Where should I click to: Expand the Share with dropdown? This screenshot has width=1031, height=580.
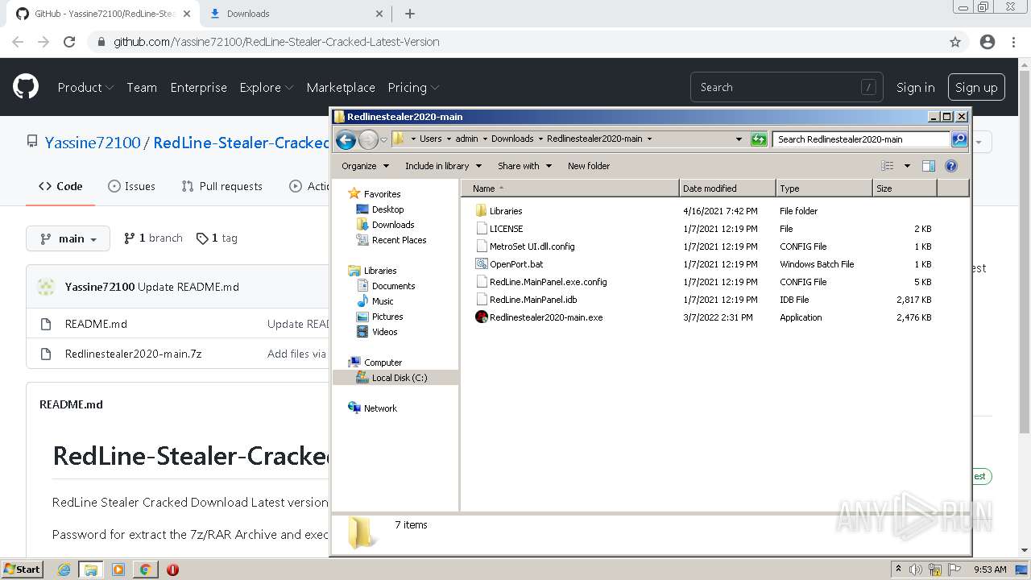point(524,166)
